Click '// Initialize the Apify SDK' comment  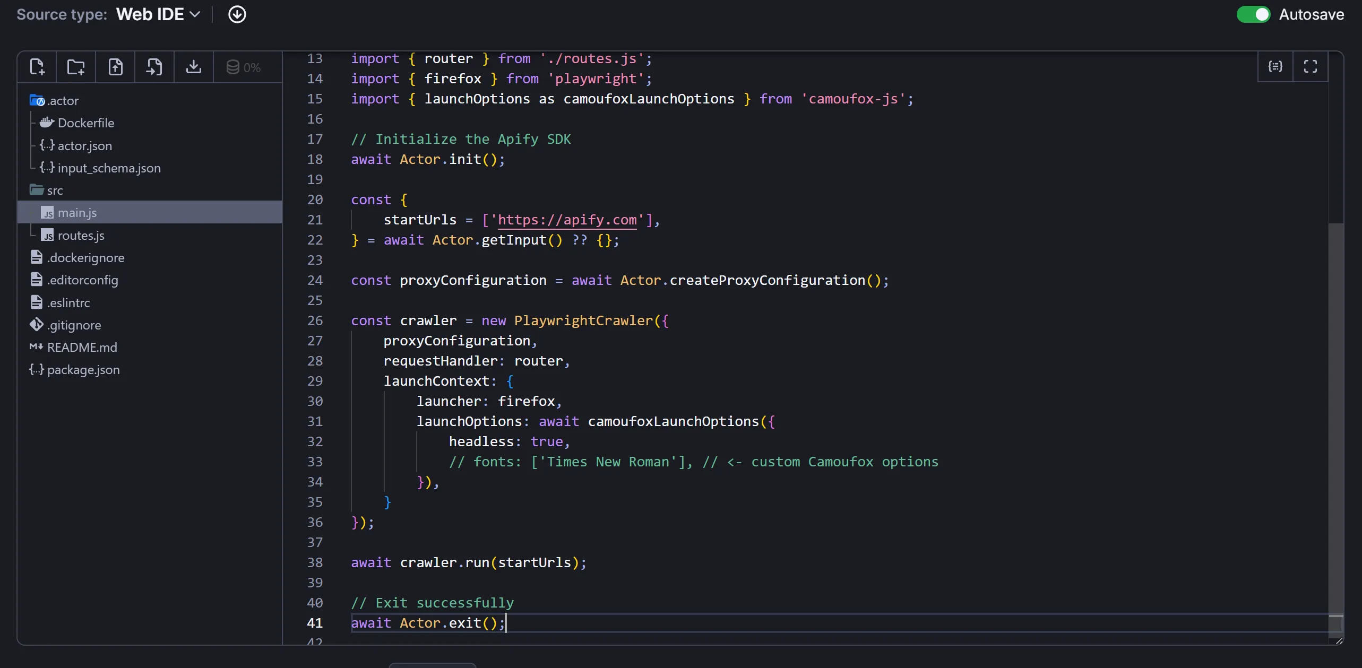tap(461, 139)
